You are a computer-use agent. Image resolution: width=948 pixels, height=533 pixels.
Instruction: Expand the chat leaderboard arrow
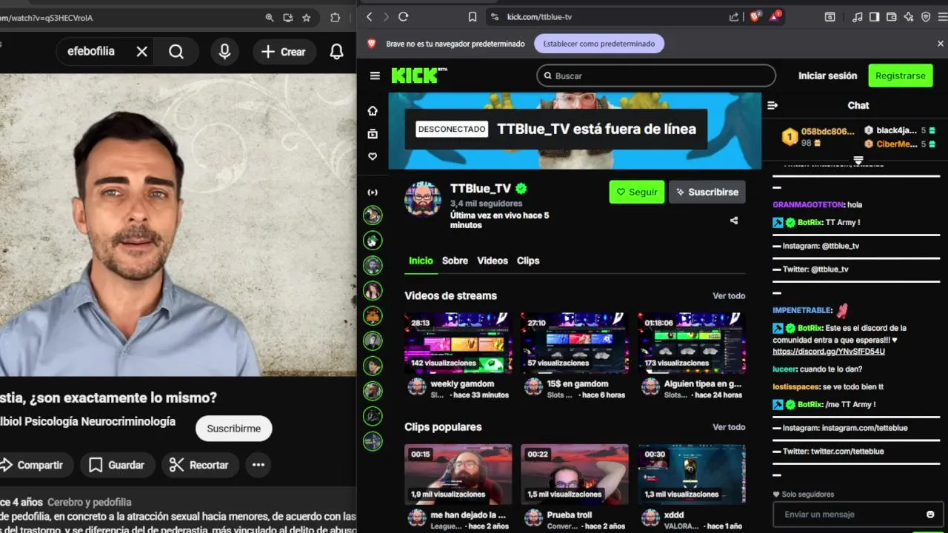click(858, 160)
